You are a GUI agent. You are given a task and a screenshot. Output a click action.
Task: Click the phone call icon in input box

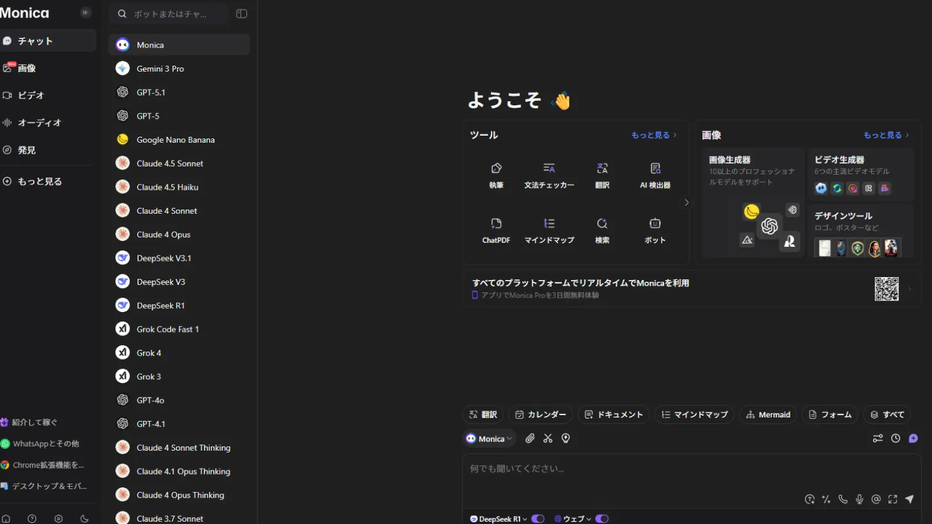click(x=843, y=499)
